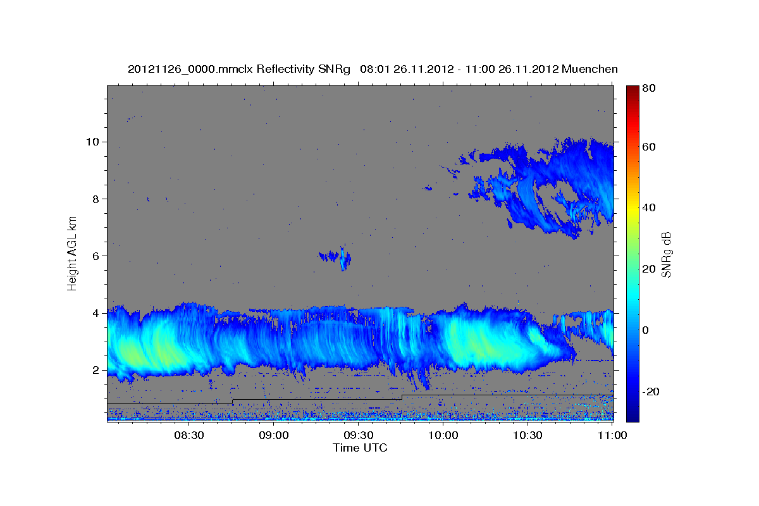Click the height tick label '10'
Image resolution: width=759 pixels, height=506 pixels.
92,142
